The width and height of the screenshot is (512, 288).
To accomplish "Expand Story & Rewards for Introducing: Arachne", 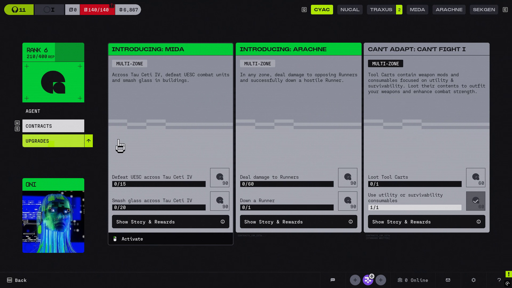I will (298, 222).
